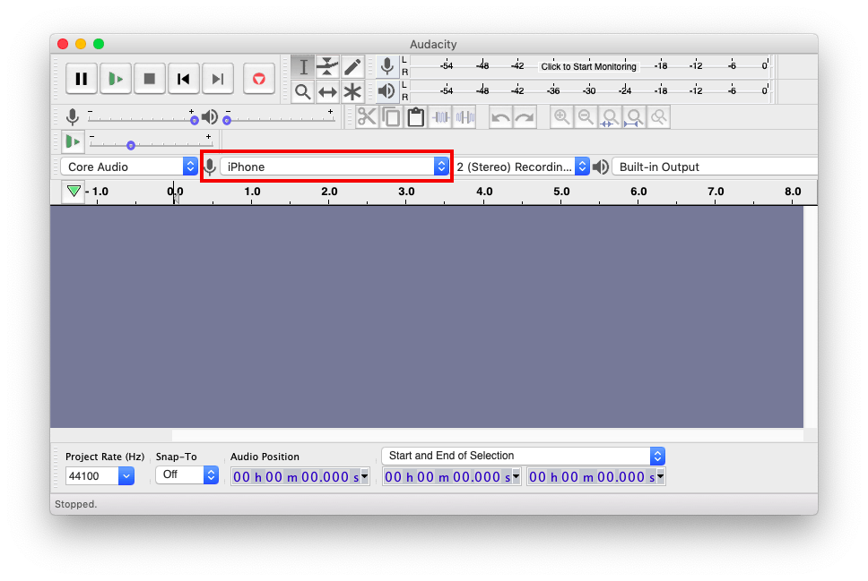Click the Zoom In magnifier button
This screenshot has width=868, height=581.
point(561,117)
